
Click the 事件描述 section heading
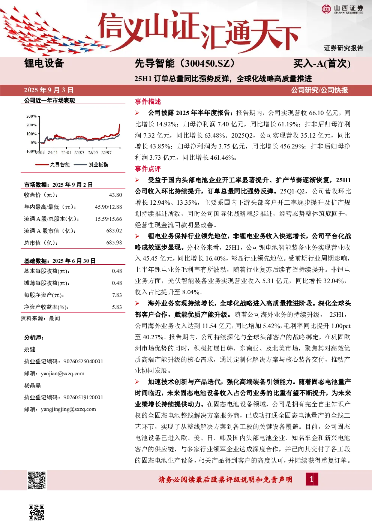148,102
